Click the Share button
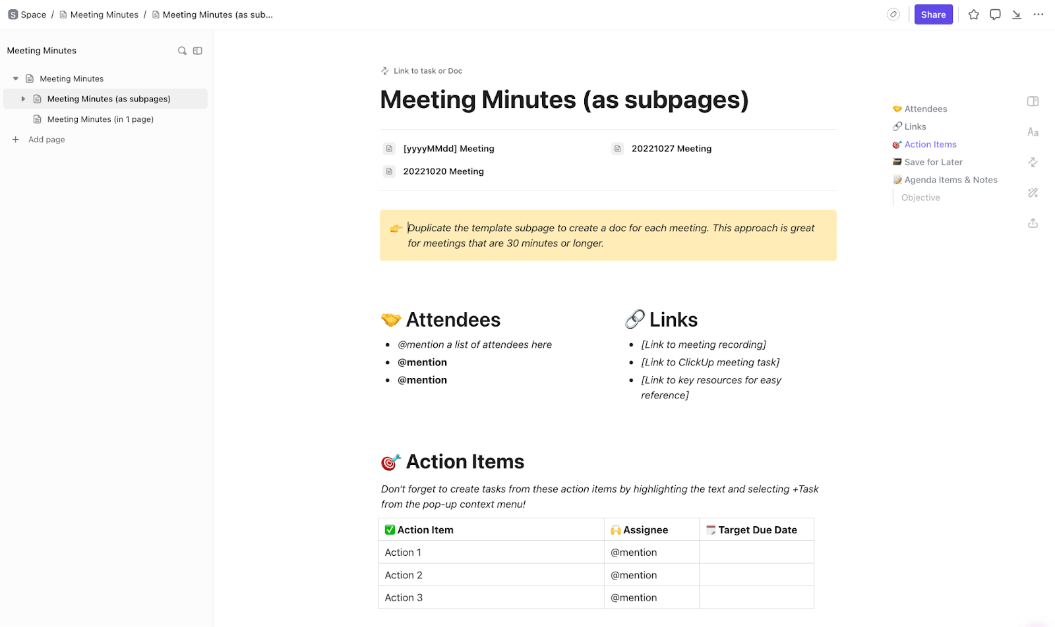 pyautogui.click(x=933, y=14)
